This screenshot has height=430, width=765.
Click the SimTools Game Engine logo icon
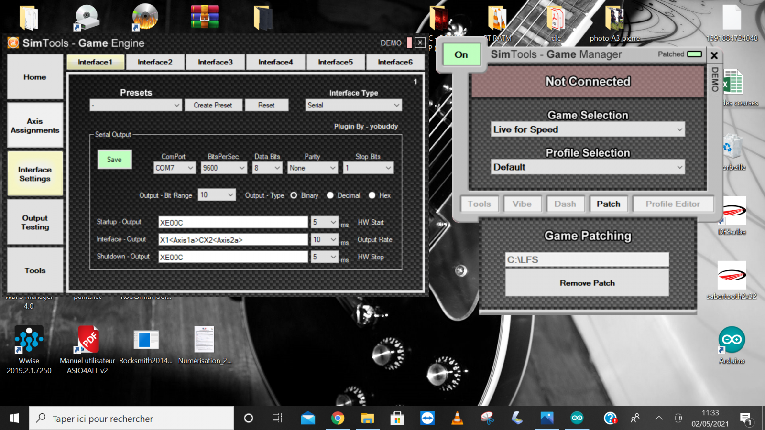click(x=13, y=43)
